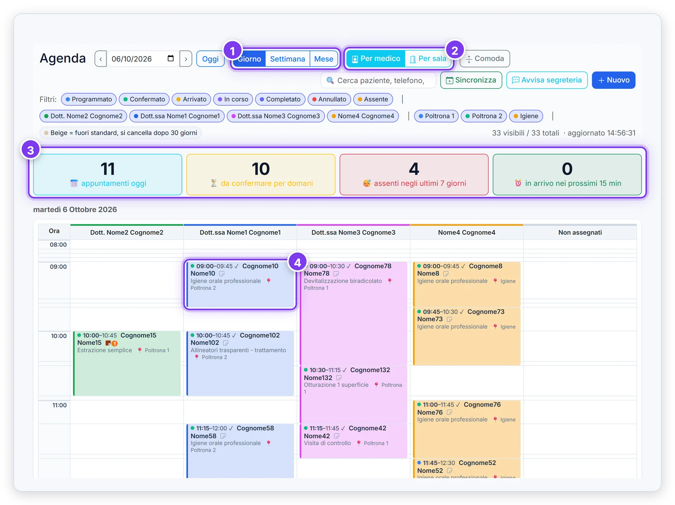The image size is (675, 505).
Task: Select the Per sala grouping
Action: point(428,59)
